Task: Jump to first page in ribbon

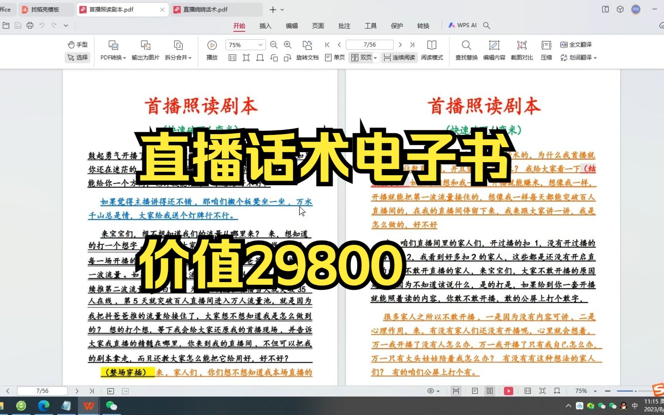Action: (x=327, y=45)
